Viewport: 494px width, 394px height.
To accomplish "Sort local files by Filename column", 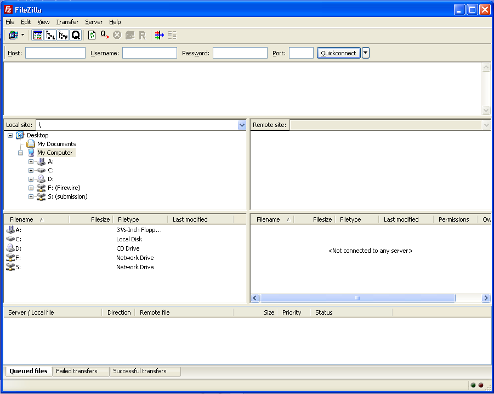I will [36, 219].
